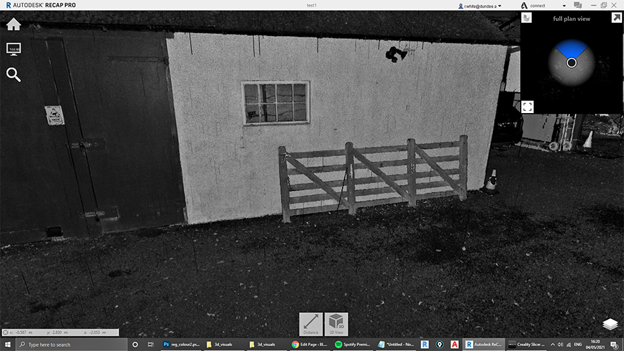Open the feedback chat bubbles icon
The width and height of the screenshot is (624, 351).
(578, 6)
